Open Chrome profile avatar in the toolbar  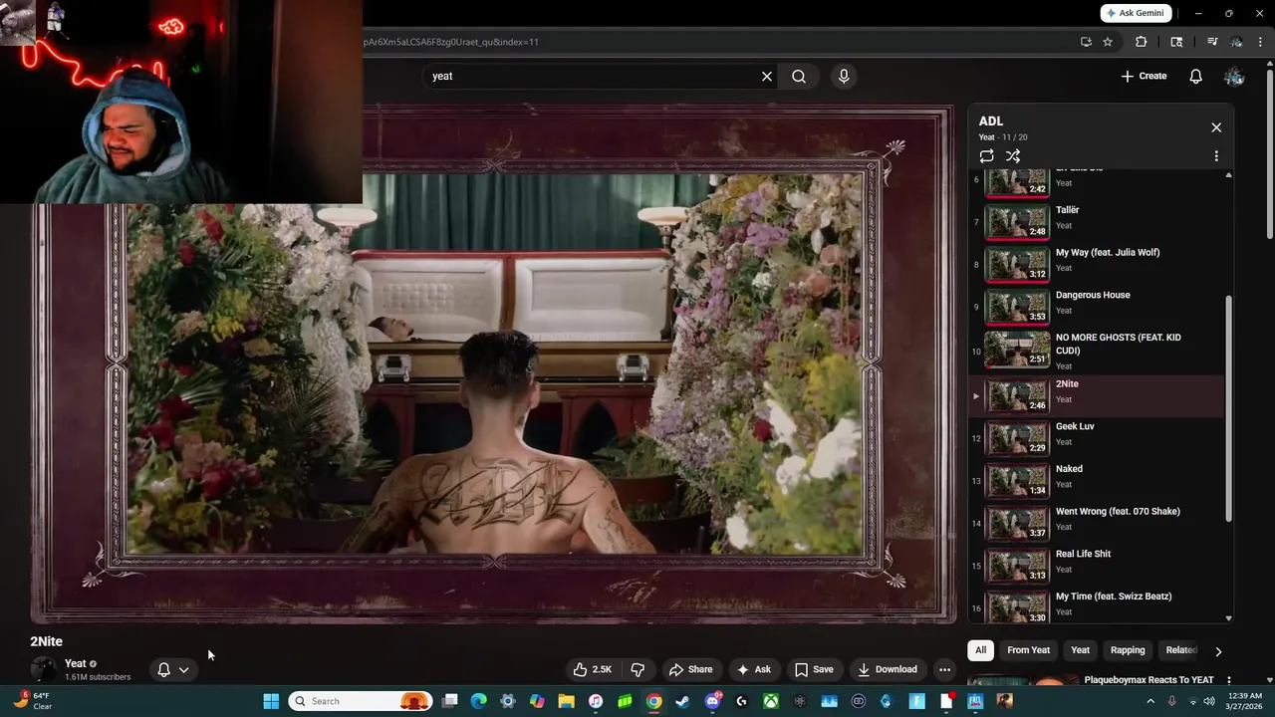[1236, 42]
